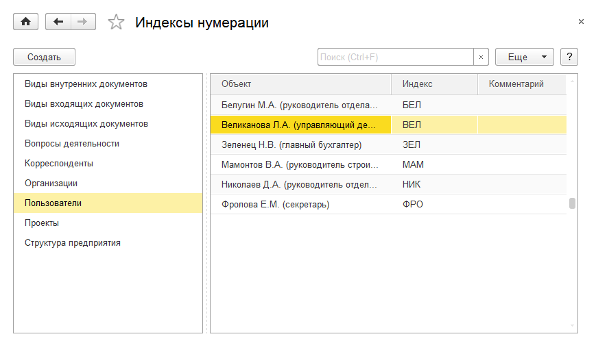Select Виды внутренних документов category
Image resolution: width=596 pixels, height=343 pixels.
[86, 84]
